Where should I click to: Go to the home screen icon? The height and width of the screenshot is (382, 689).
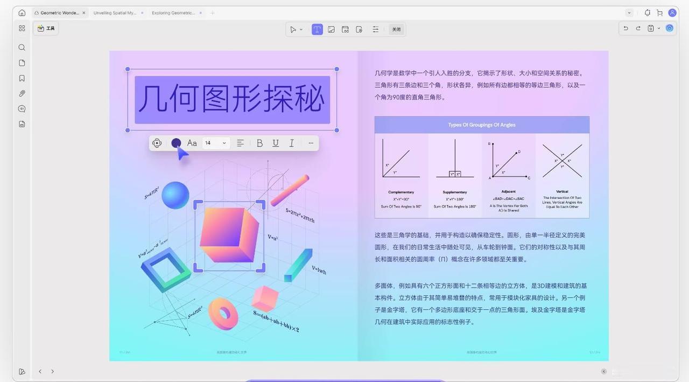point(22,13)
